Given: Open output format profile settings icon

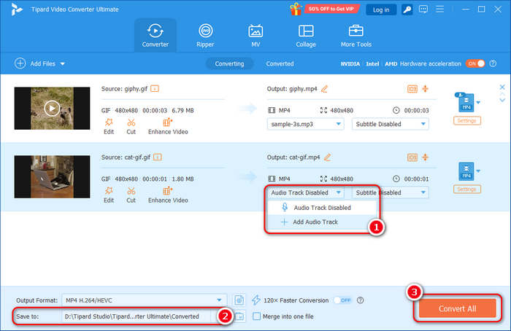Looking at the screenshot, I should click(x=239, y=300).
